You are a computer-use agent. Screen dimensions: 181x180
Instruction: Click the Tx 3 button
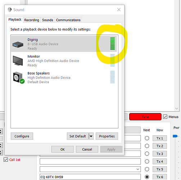(160, 154)
